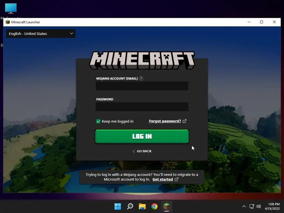This screenshot has height=213, width=284.
Task: Uncheck the Keep me logged in checkbox
Action: (x=98, y=121)
